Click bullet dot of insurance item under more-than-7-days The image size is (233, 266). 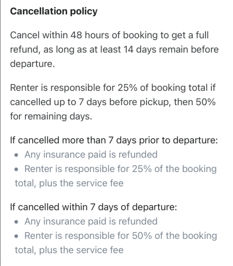pyautogui.click(x=17, y=155)
